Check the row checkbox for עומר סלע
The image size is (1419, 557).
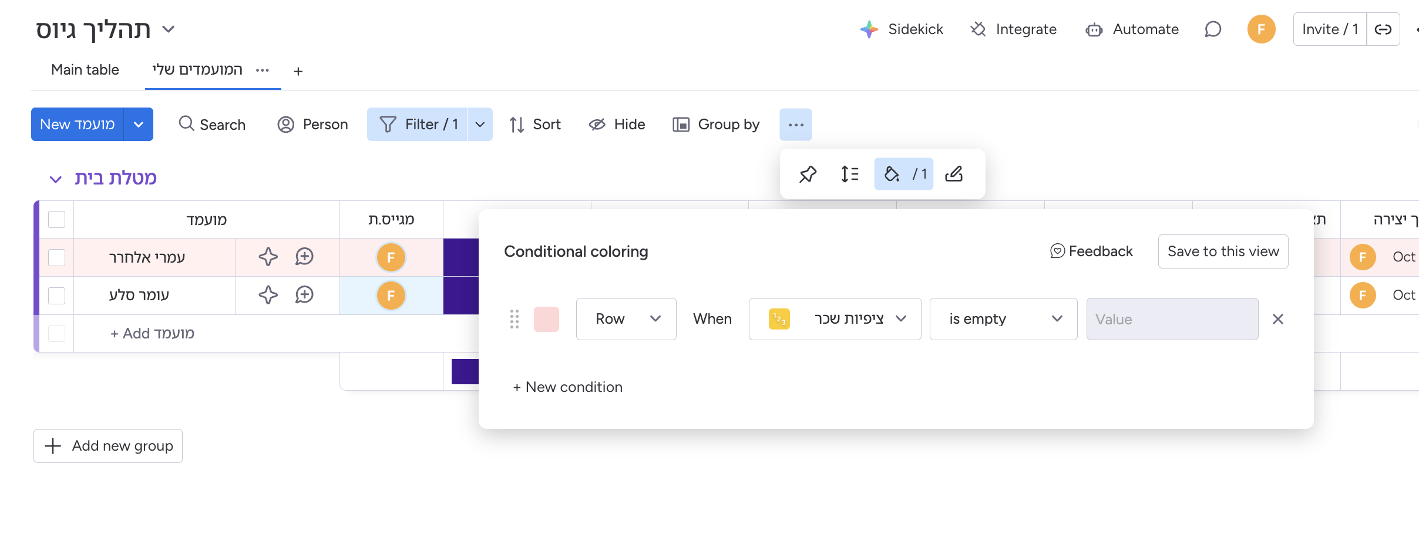[56, 295]
